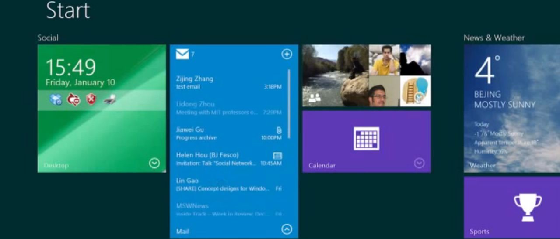Open Lidong Zhou meeting email

(x=229, y=108)
